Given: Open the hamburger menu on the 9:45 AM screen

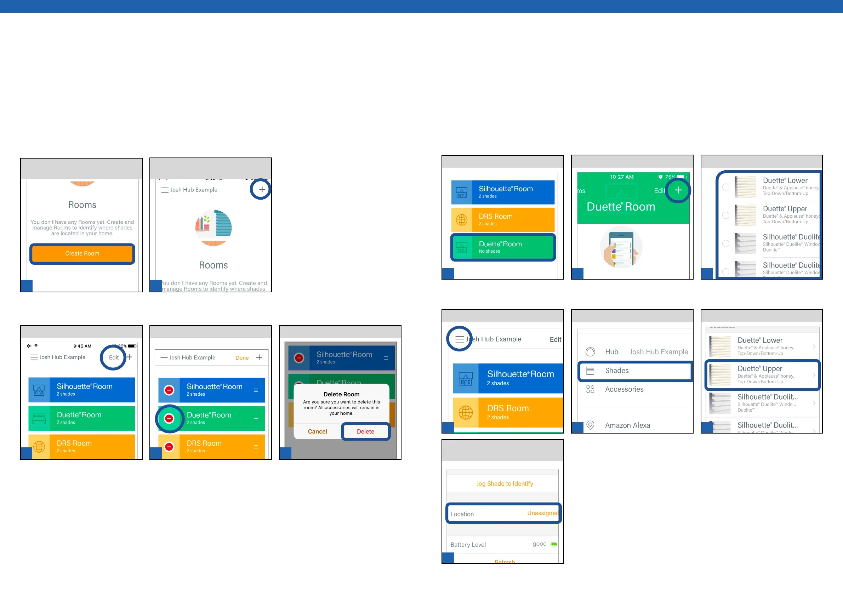Looking at the screenshot, I should [34, 357].
